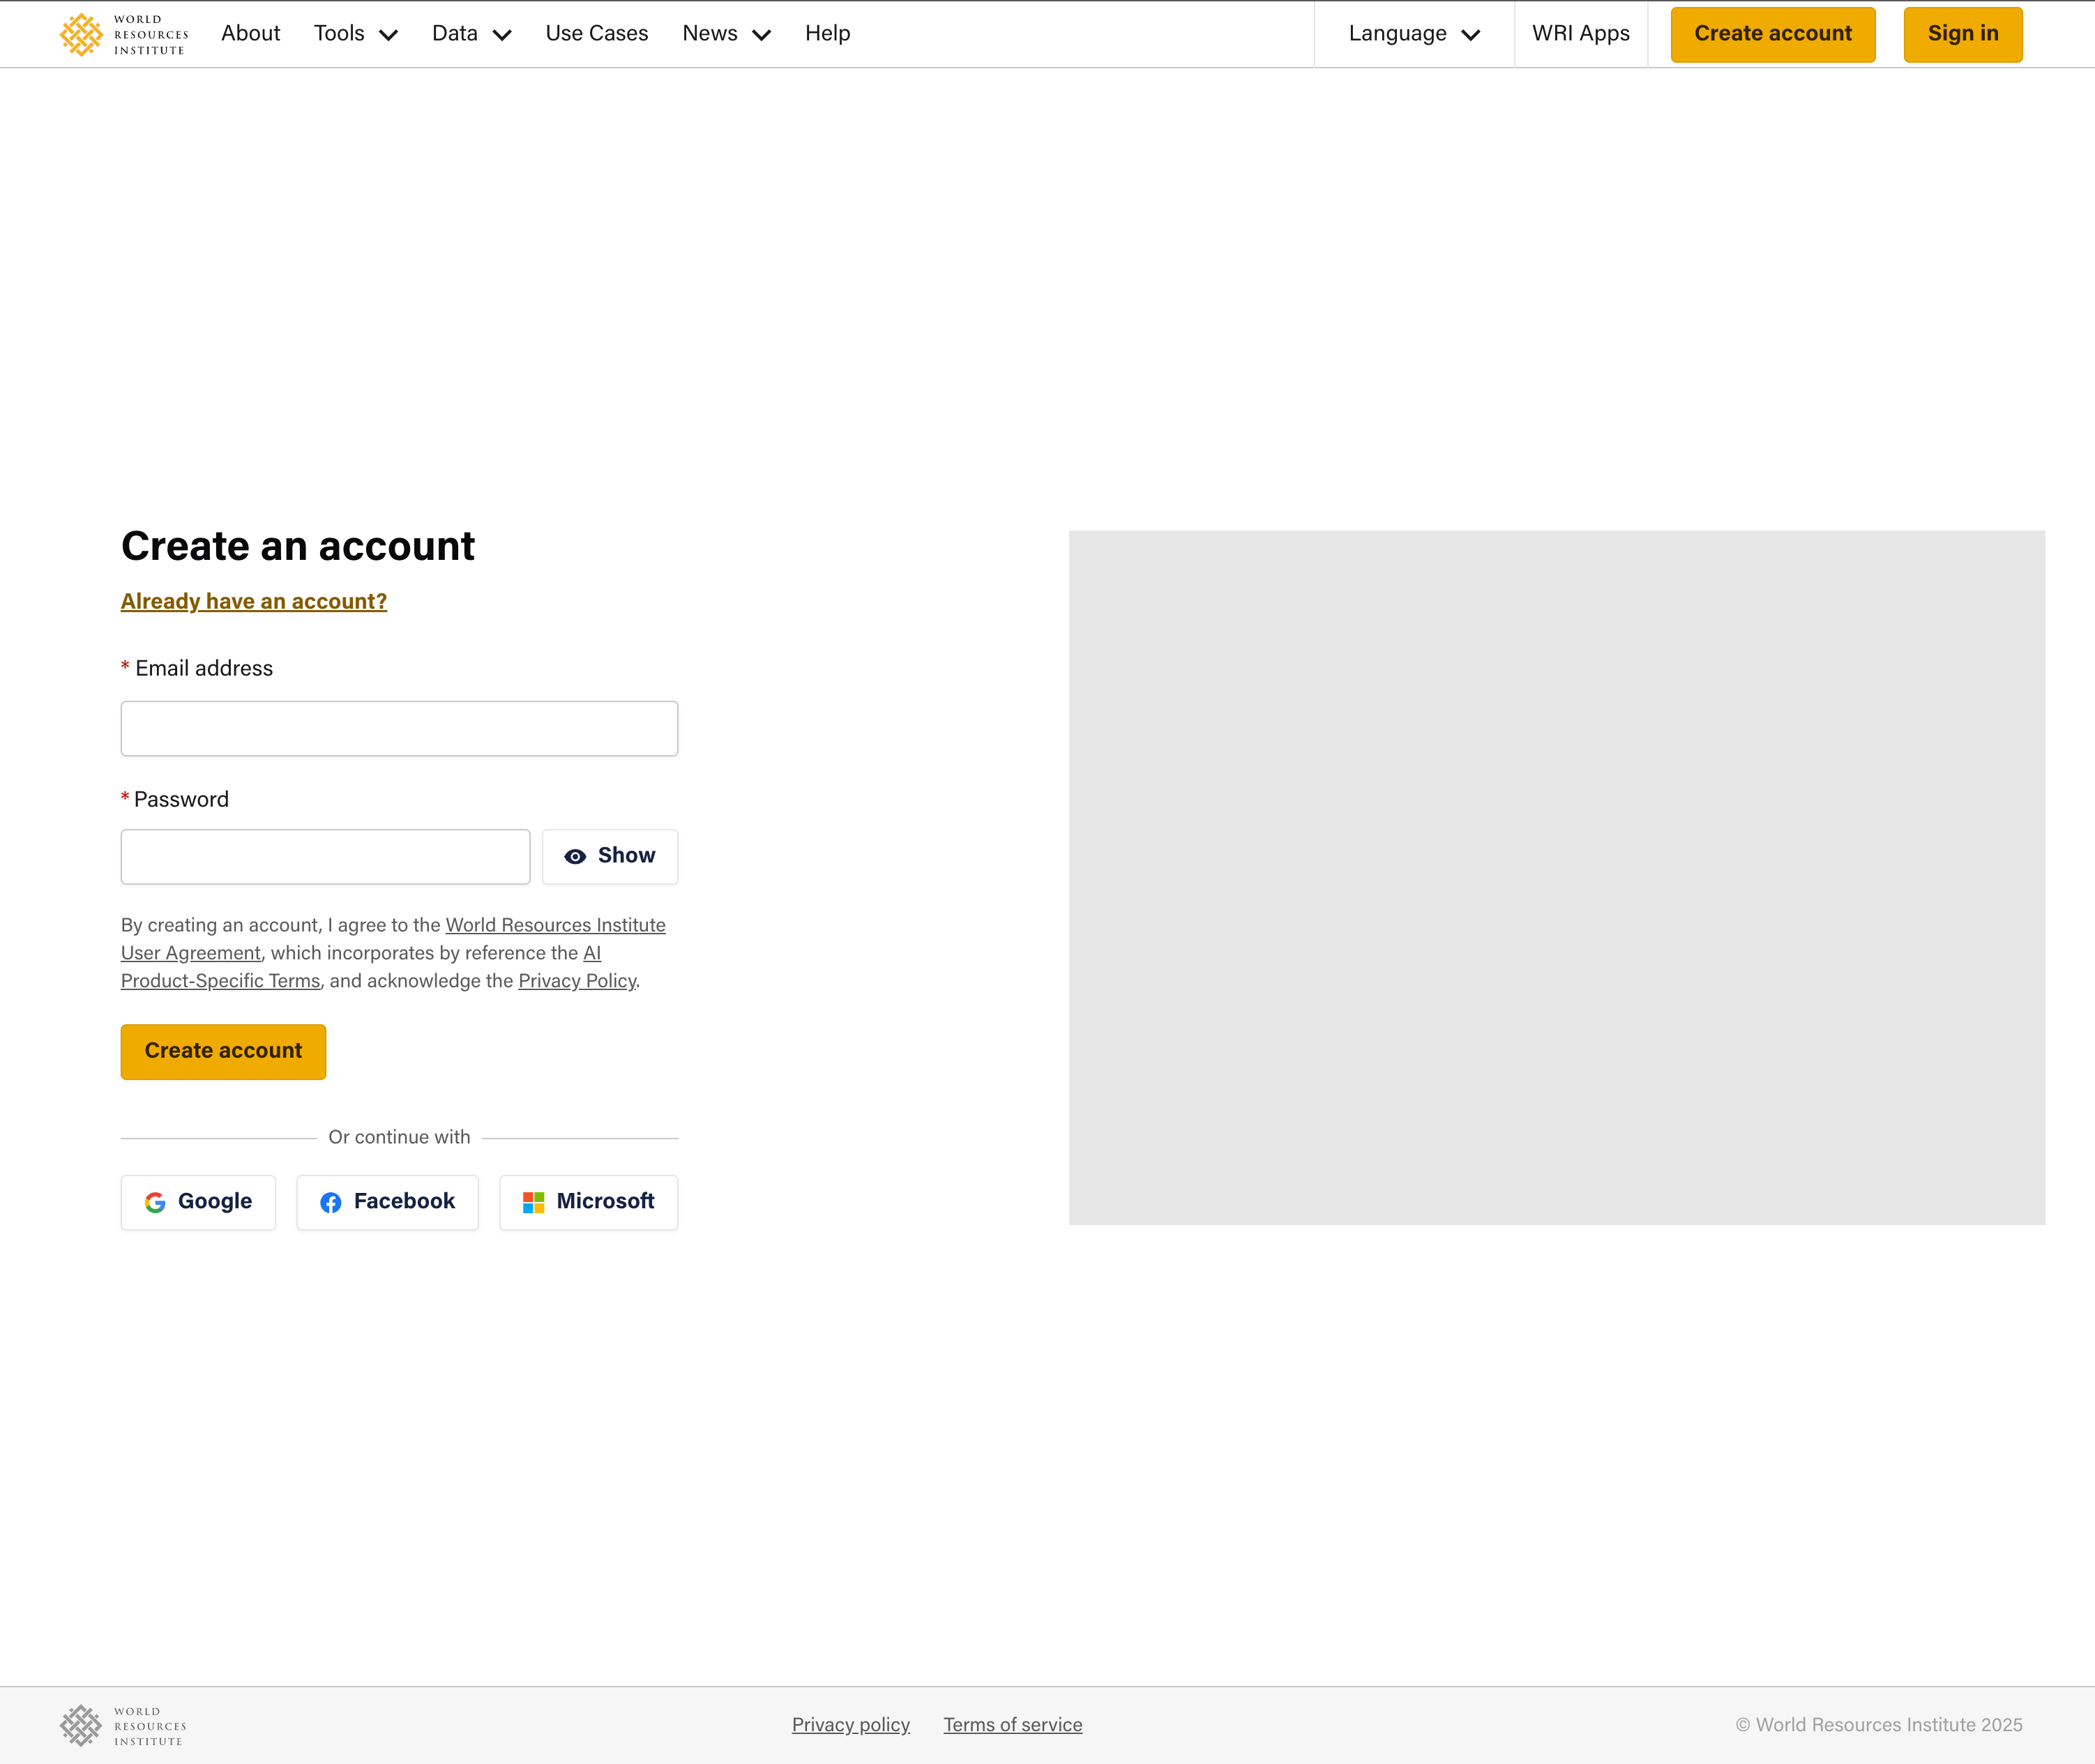Expand the Tools dropdown menu

[355, 34]
